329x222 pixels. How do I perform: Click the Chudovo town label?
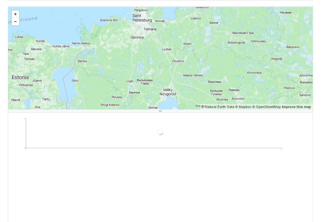[178, 61]
